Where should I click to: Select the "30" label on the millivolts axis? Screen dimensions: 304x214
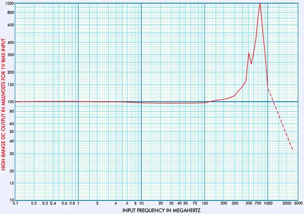pyautogui.click(x=12, y=154)
